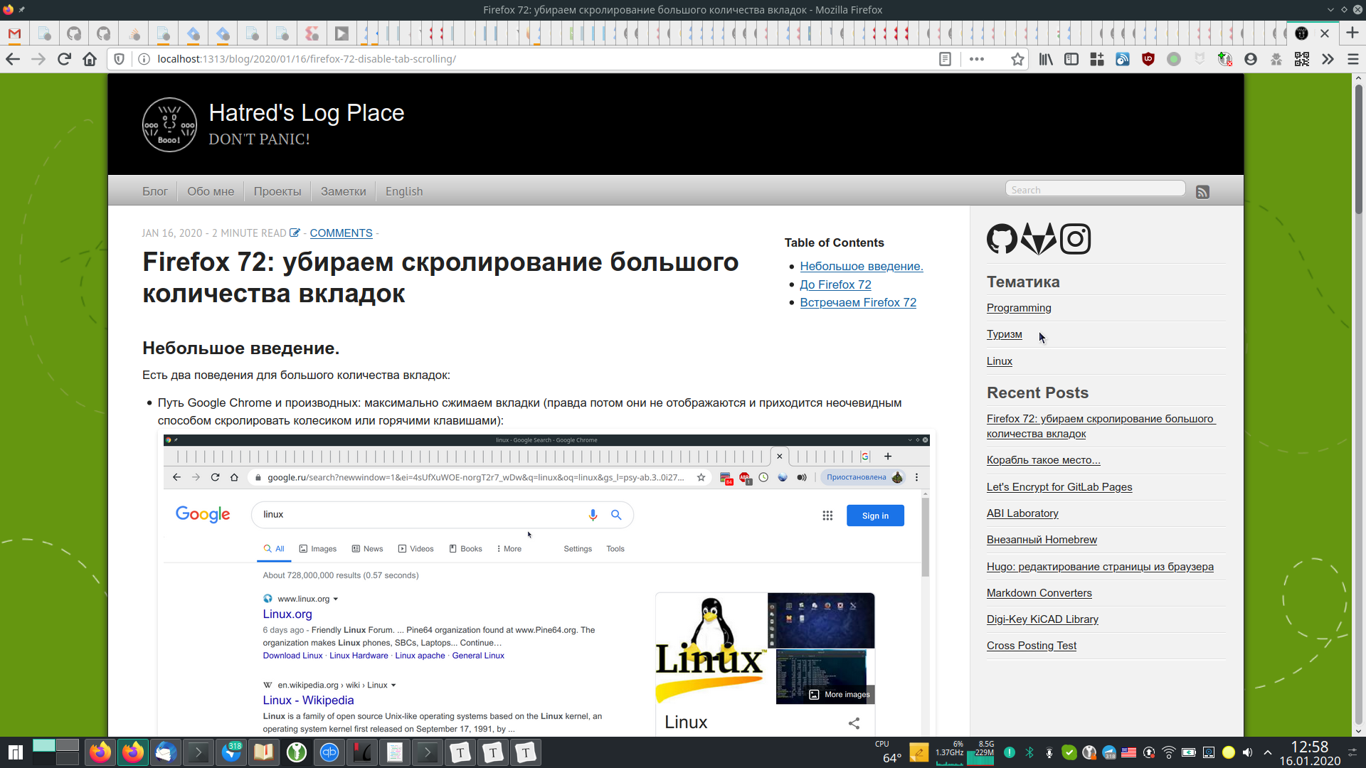Viewport: 1366px width, 768px height.
Task: Open the Блог menu item
Action: 155,191
